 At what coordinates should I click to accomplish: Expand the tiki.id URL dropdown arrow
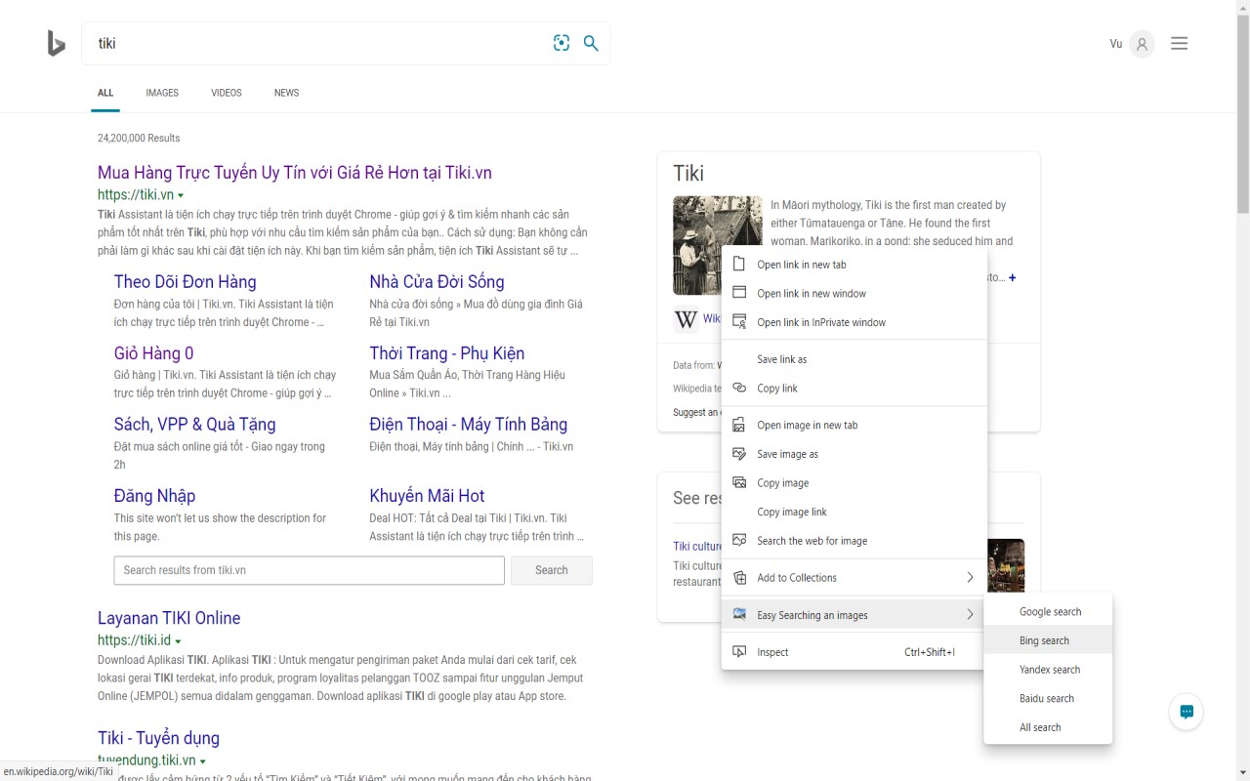point(178,641)
